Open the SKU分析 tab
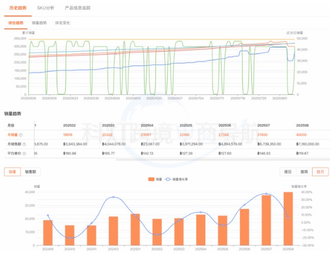 (x=45, y=8)
